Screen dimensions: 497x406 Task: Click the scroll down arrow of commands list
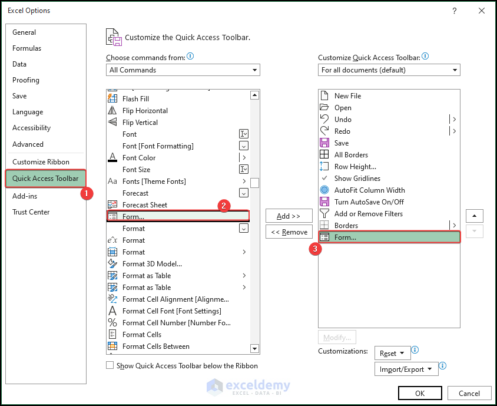[x=254, y=348]
